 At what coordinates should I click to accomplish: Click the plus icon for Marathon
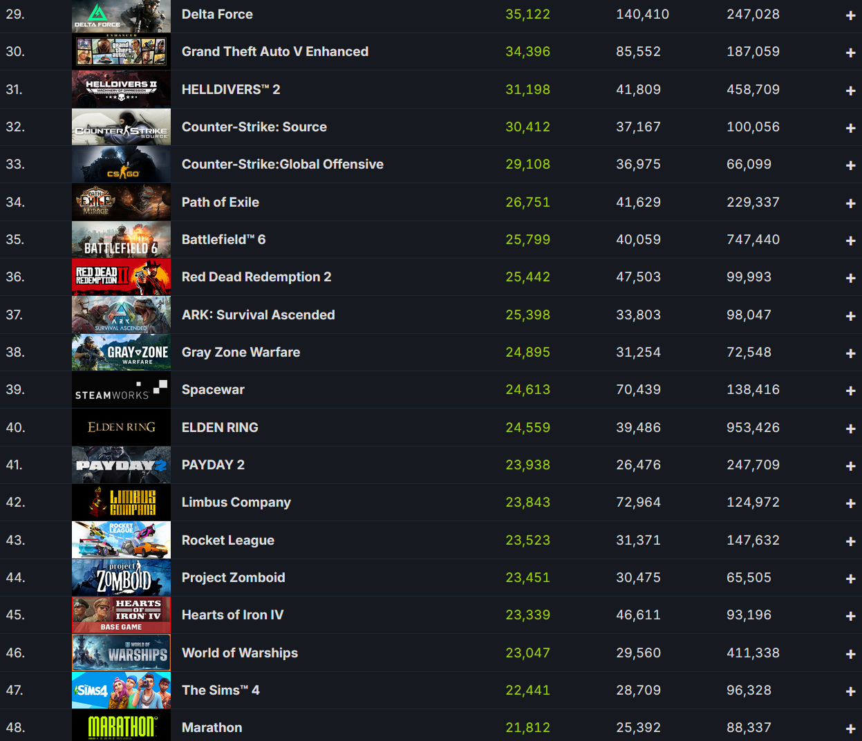pos(850,729)
